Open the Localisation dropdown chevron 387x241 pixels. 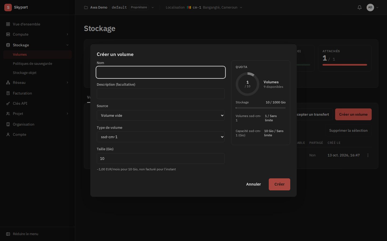pos(241,7)
